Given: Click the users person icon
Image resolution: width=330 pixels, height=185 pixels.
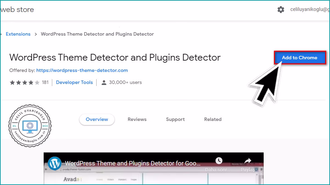Looking at the screenshot, I should click(x=104, y=83).
